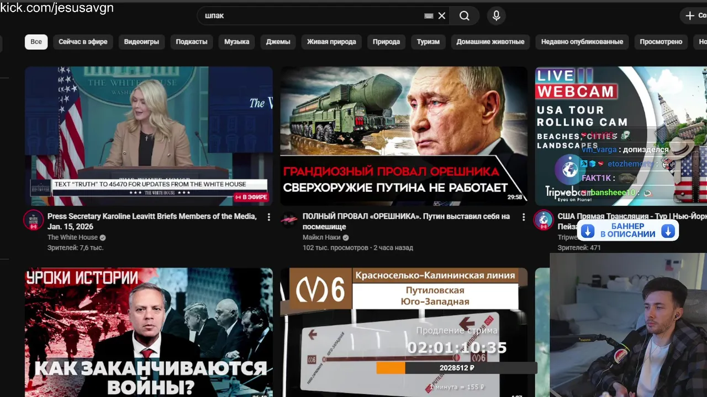Open the Красносельско-Калининская линия thumbnail

(404, 332)
